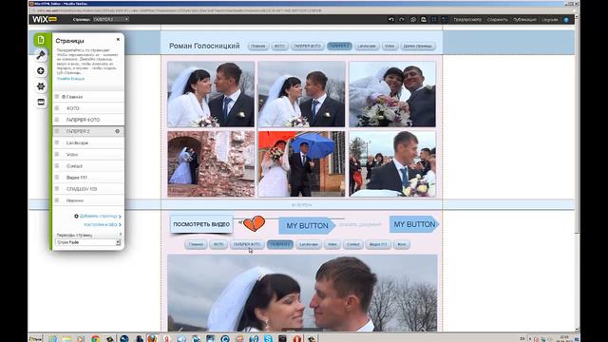This screenshot has width=608, height=342.
Task: Select the large couple photo at the bottom
Action: click(x=302, y=294)
